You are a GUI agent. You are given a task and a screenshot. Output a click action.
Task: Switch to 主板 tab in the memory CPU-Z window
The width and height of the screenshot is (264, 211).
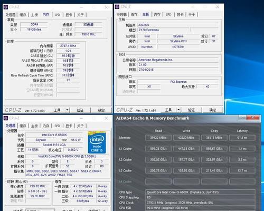click(x=34, y=15)
